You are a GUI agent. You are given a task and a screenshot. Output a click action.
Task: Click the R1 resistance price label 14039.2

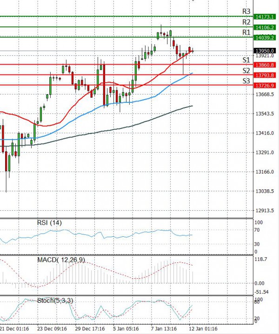click(x=265, y=38)
